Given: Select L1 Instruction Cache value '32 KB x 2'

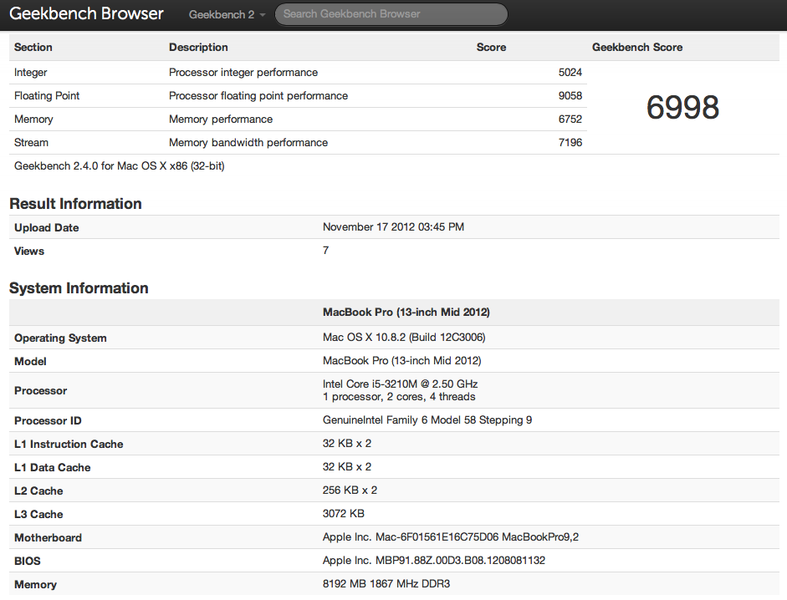Looking at the screenshot, I should (347, 444).
